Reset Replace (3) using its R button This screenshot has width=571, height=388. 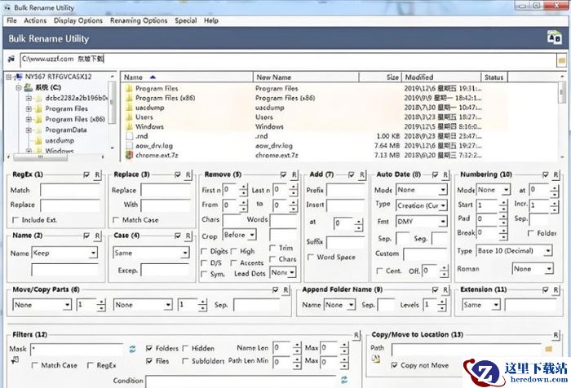point(188,174)
